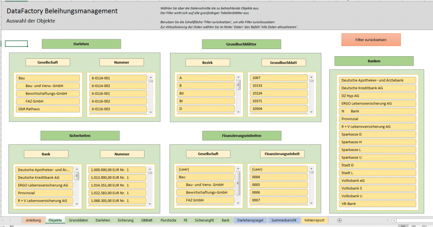Click the left arrow of the horizontal scrollbar

point(394,220)
